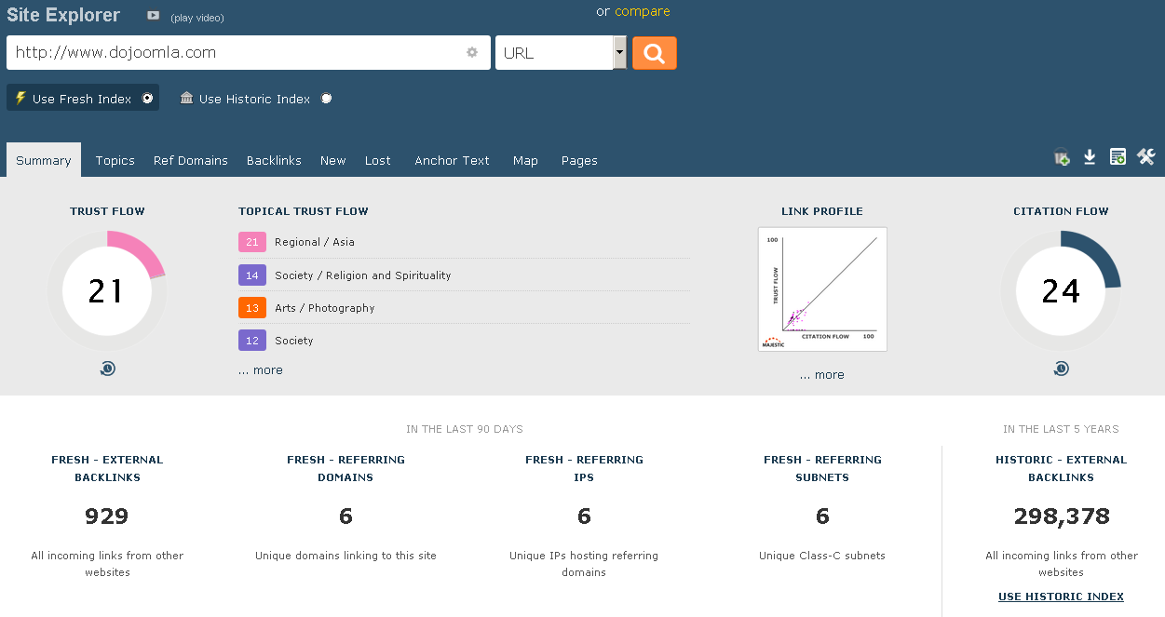
Task: Click the count under Fresh Referring Domains
Action: pos(345,516)
